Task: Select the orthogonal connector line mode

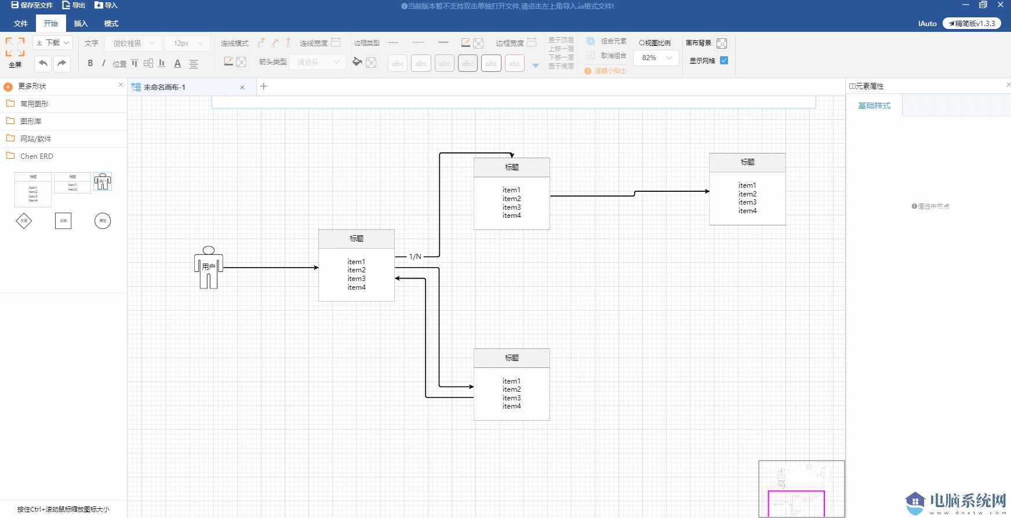Action: [261, 43]
